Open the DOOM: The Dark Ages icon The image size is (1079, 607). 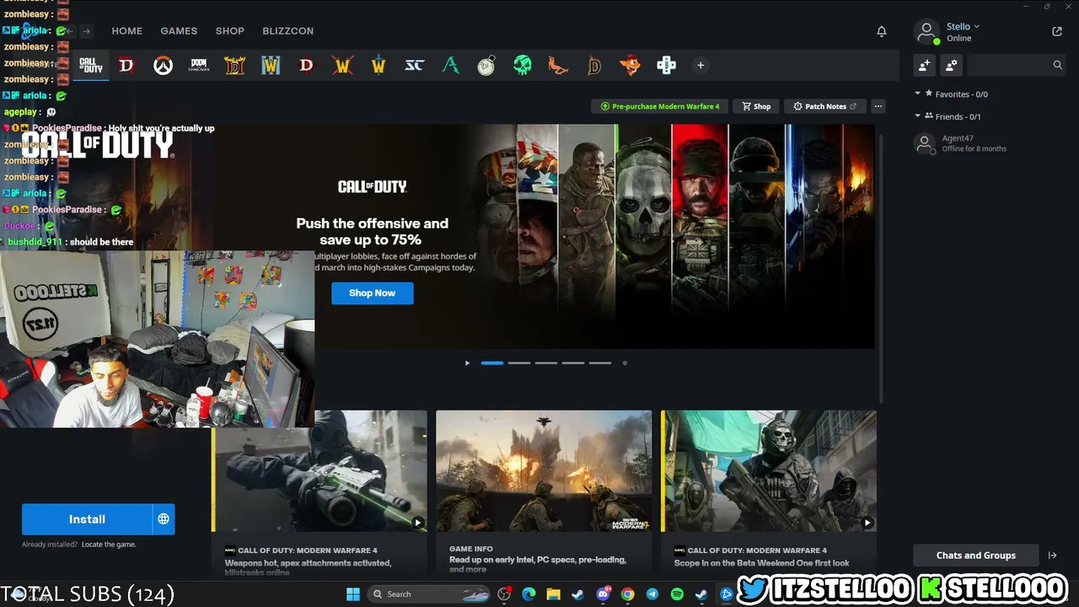point(199,65)
